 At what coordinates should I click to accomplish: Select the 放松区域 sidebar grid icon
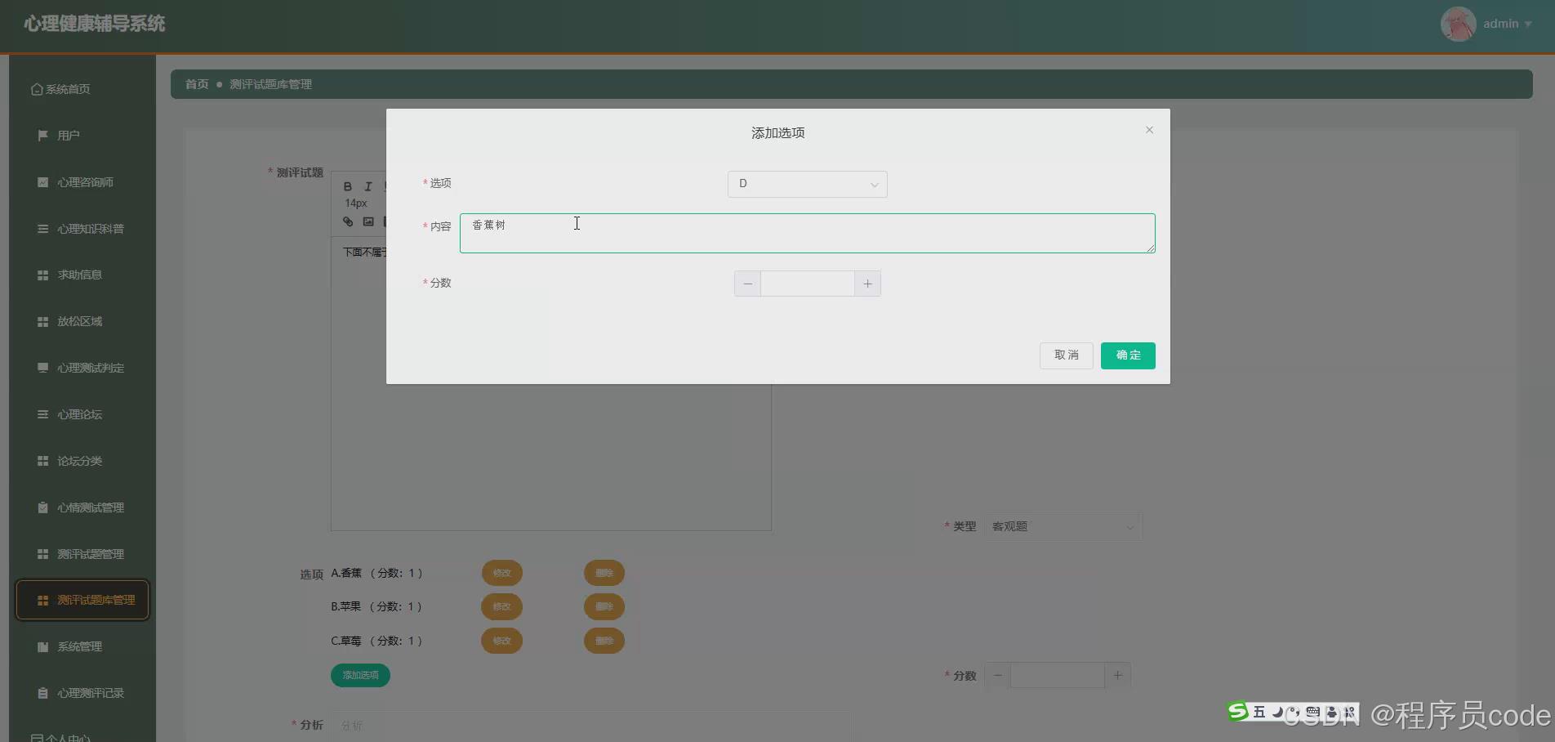tap(42, 320)
